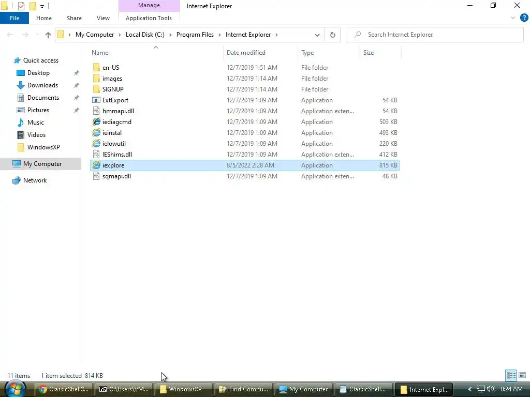Viewport: 530px width, 397px height.
Task: Open the WindowsXP folder in sidebar
Action: click(x=43, y=147)
